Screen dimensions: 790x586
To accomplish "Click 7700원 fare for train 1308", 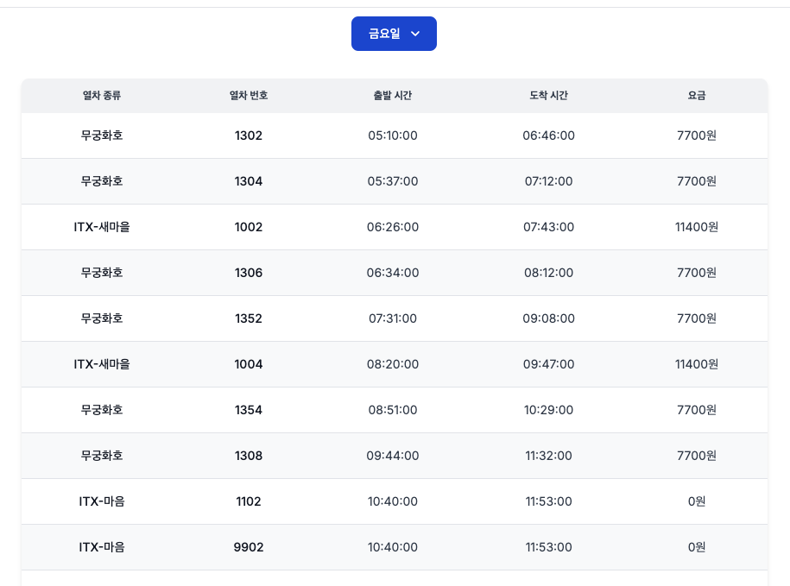I will pyautogui.click(x=697, y=456).
